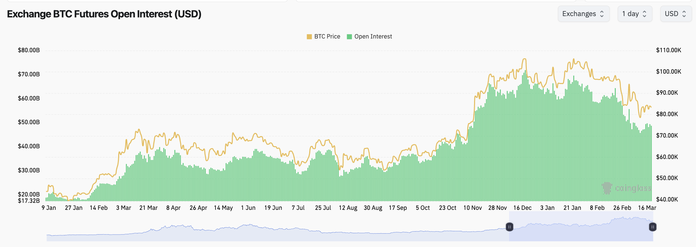The image size is (696, 247).
Task: Click the 21 Jan x-axis date label
Action: tap(572, 208)
